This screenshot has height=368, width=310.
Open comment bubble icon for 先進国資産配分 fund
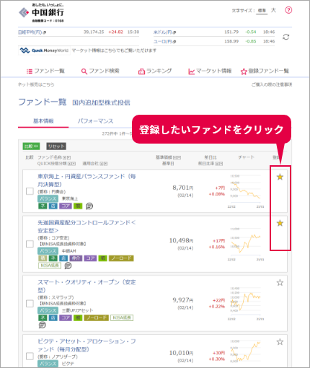pyautogui.click(x=68, y=266)
